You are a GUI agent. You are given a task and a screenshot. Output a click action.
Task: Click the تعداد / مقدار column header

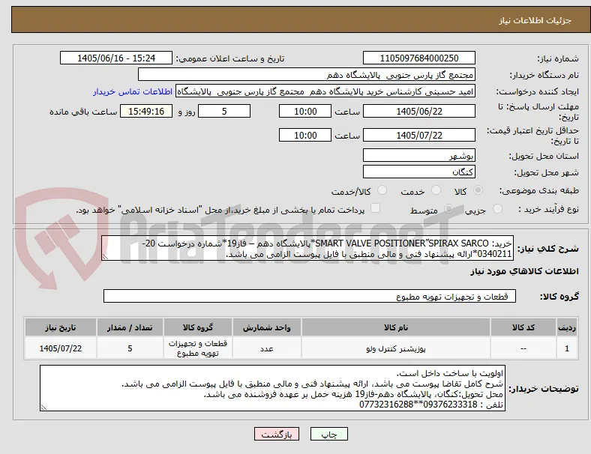pyautogui.click(x=130, y=327)
